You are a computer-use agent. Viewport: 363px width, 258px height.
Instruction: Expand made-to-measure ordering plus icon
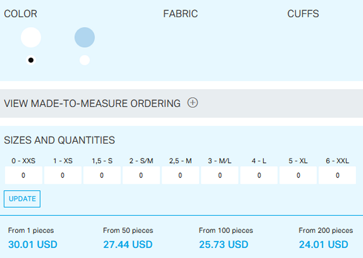(192, 103)
